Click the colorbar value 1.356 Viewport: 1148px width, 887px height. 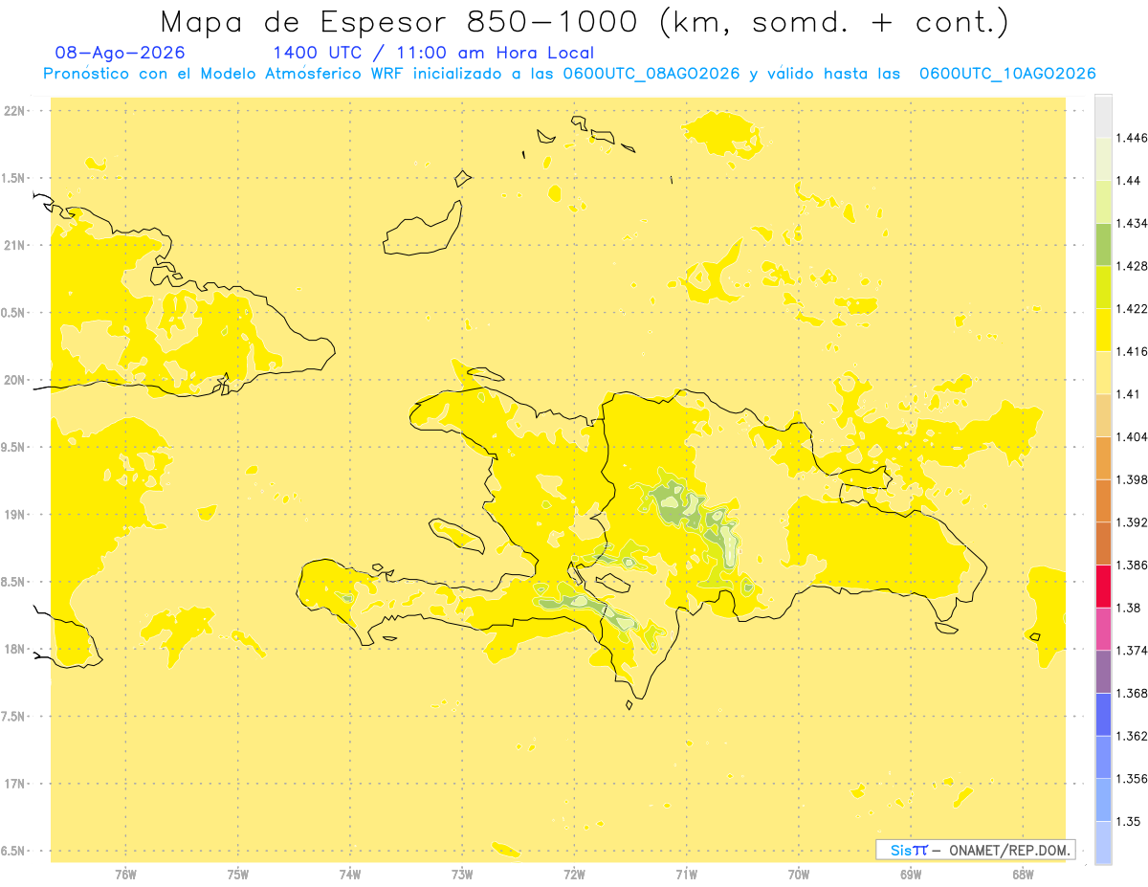(1131, 779)
